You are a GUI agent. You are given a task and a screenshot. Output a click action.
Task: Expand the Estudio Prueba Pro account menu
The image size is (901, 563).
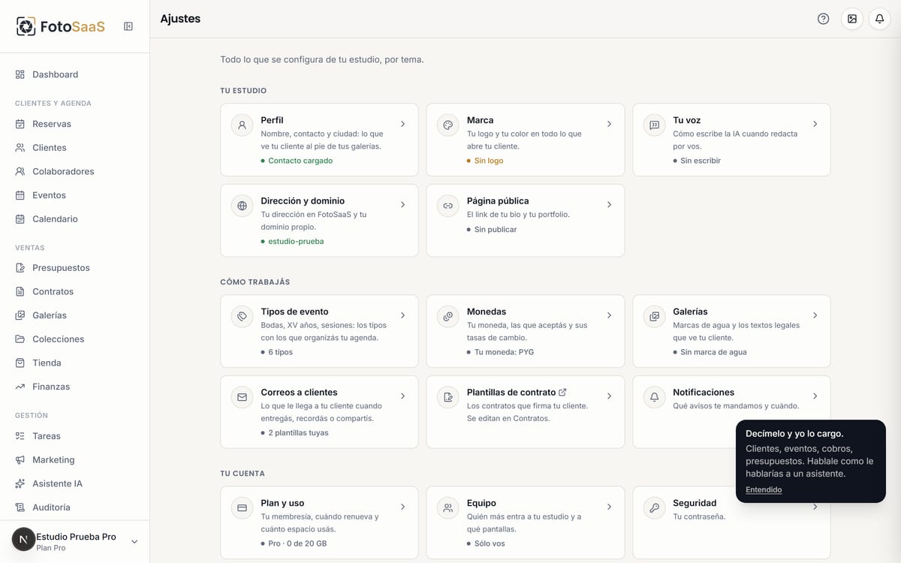[134, 541]
